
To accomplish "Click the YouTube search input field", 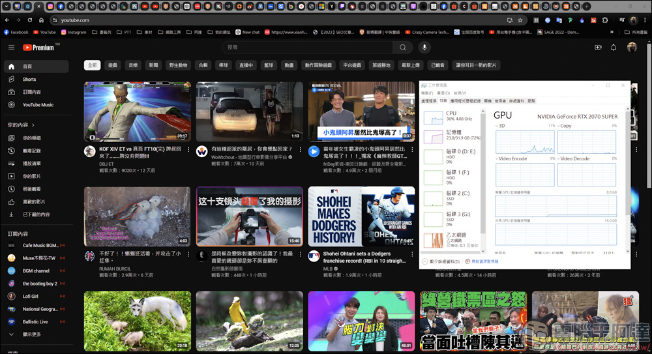I will click(x=308, y=48).
